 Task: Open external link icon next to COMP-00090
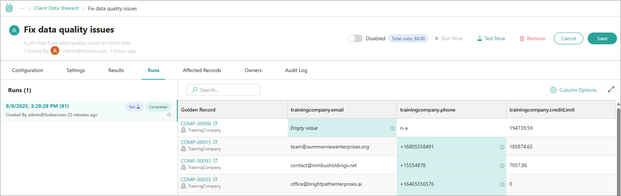(215, 124)
